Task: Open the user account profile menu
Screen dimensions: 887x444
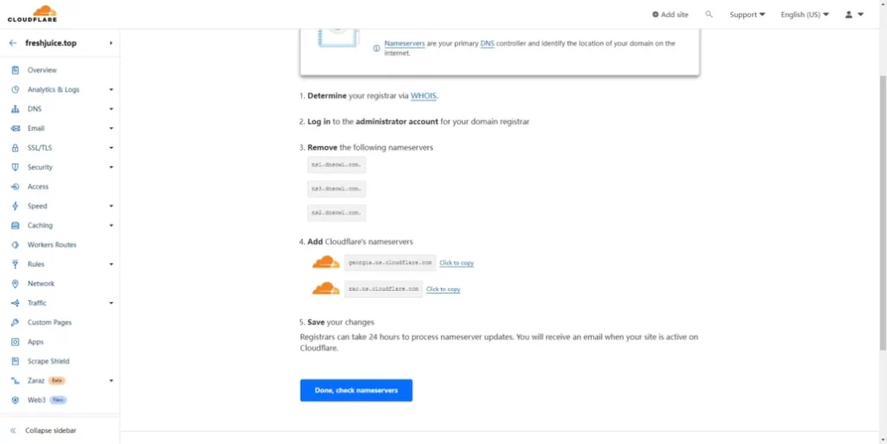Action: click(854, 15)
